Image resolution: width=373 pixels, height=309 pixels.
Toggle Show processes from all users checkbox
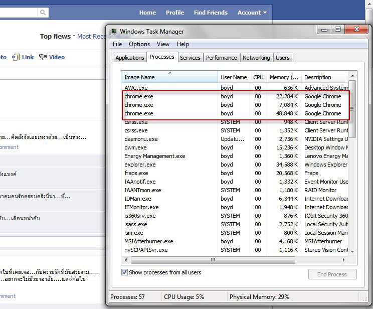124,272
